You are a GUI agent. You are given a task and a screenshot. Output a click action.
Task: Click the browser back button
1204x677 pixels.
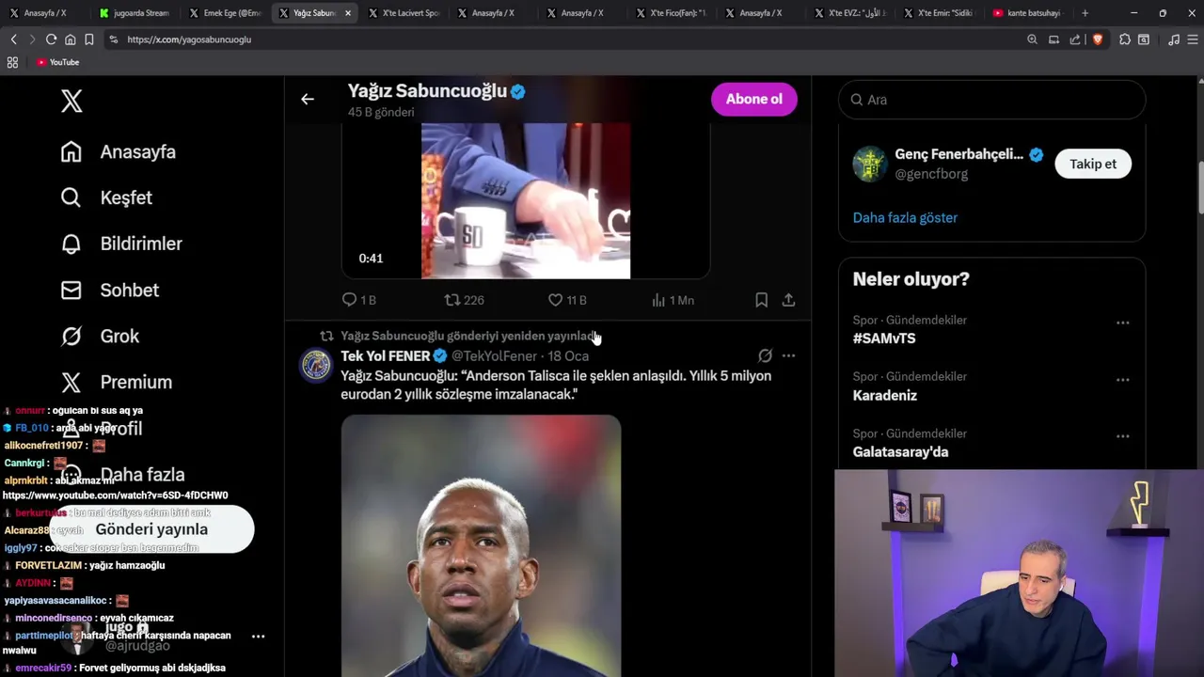(13, 39)
